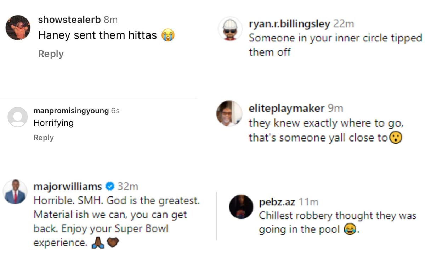Click the verified badge next to majorwilliams

pyautogui.click(x=110, y=186)
